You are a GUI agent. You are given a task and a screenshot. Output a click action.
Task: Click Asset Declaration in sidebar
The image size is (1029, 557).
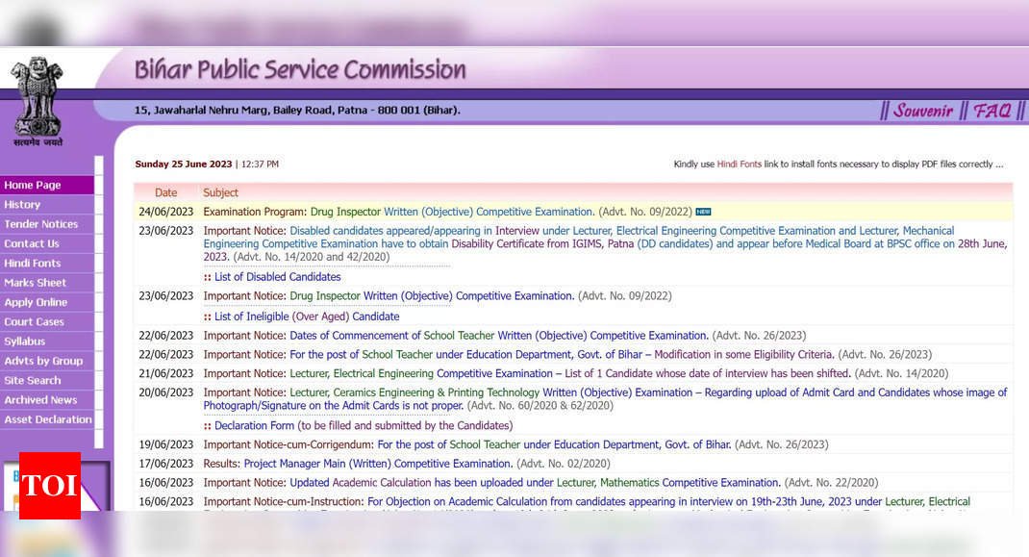47,419
